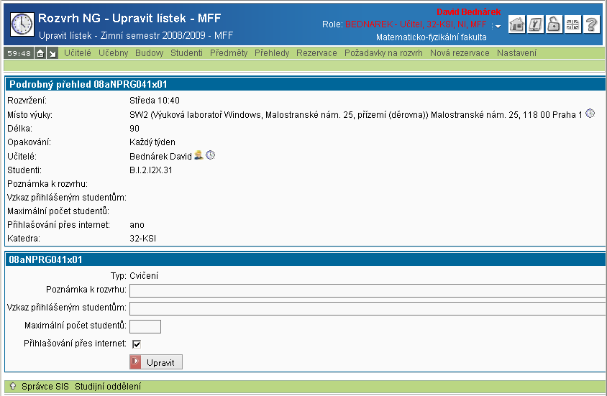Click the small home icon beside the timer
Screen dimensions: 607x396
40,53
